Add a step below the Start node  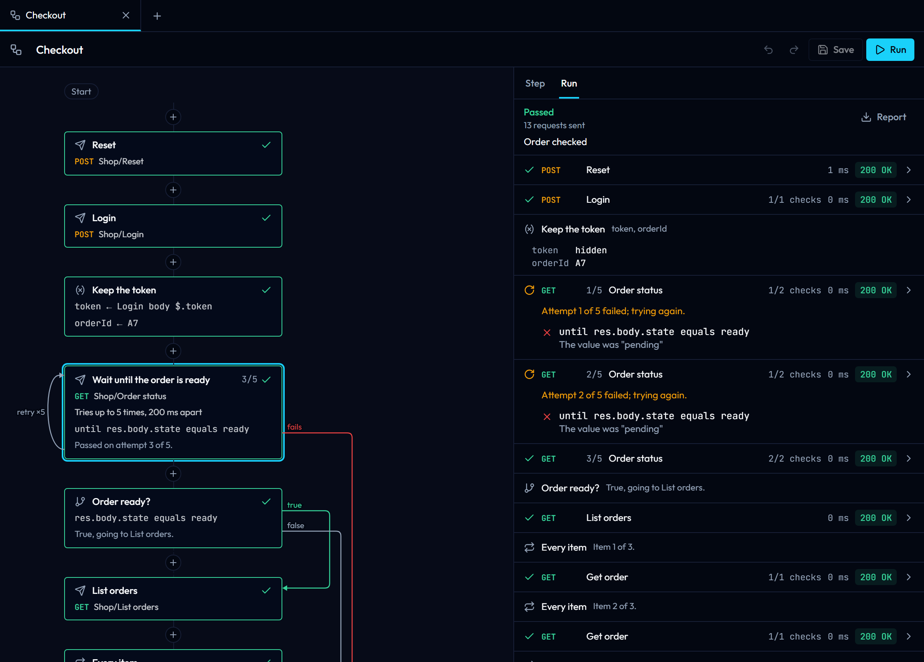coord(173,117)
